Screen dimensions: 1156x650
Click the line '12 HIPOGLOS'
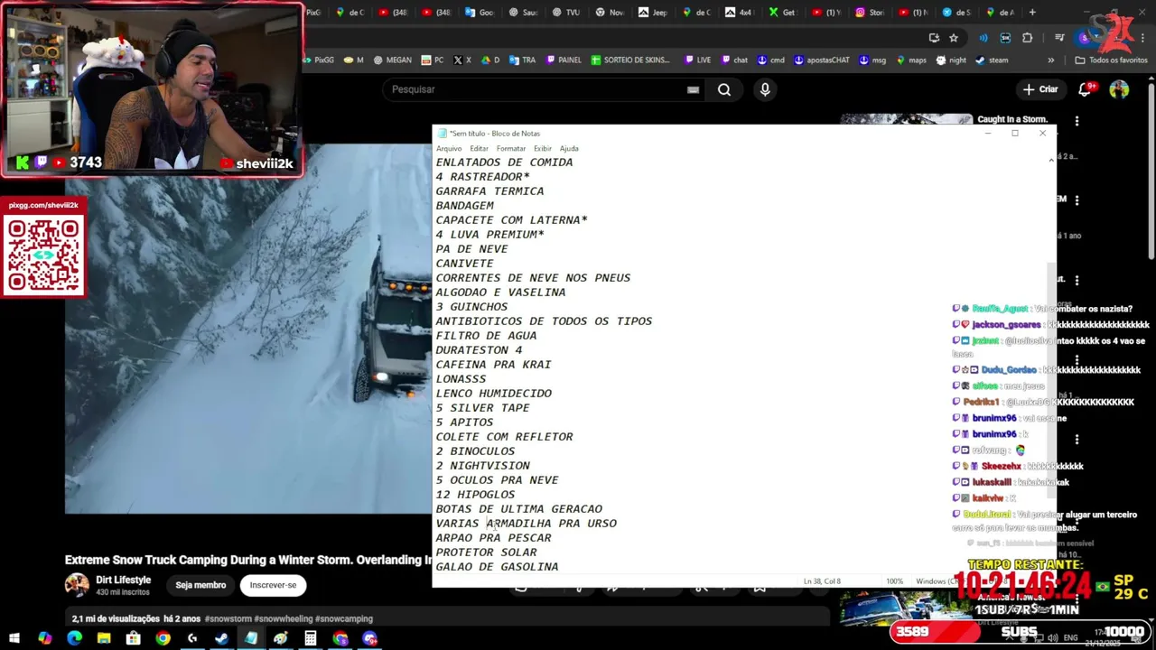(475, 494)
